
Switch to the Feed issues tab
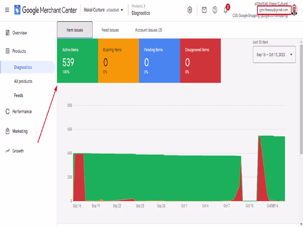click(110, 30)
